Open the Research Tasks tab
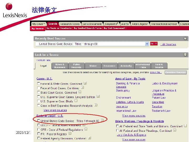 70,24
